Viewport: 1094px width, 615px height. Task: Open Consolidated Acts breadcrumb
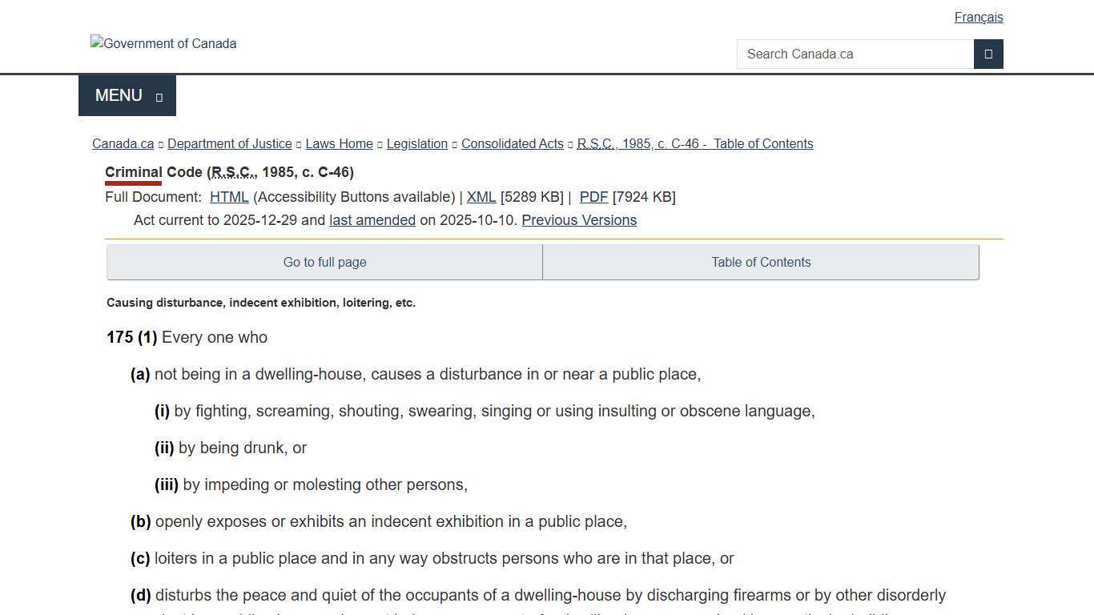(x=512, y=143)
